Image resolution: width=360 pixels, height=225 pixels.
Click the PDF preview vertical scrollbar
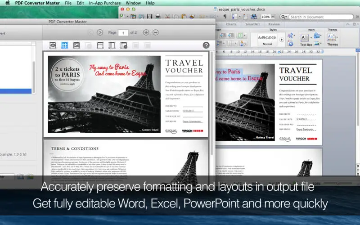(x=211, y=103)
